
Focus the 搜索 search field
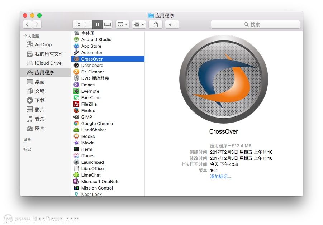tap(256, 24)
